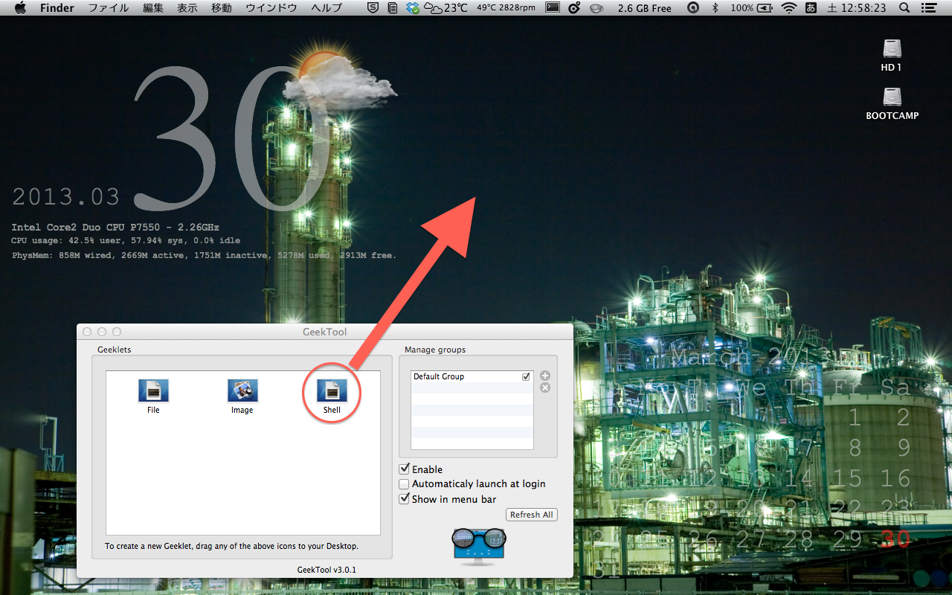Click the 49°C 2828rpm temperature readout

[x=506, y=8]
